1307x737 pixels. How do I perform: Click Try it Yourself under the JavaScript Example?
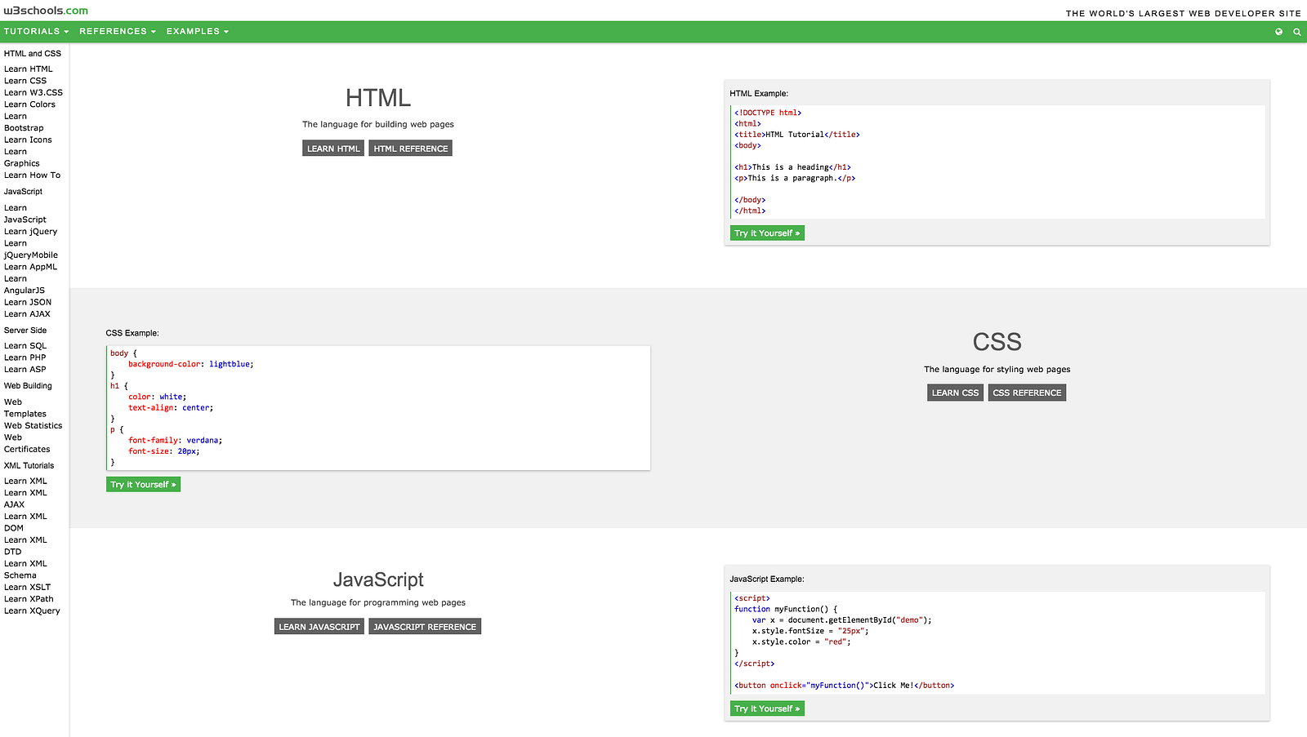click(x=767, y=709)
